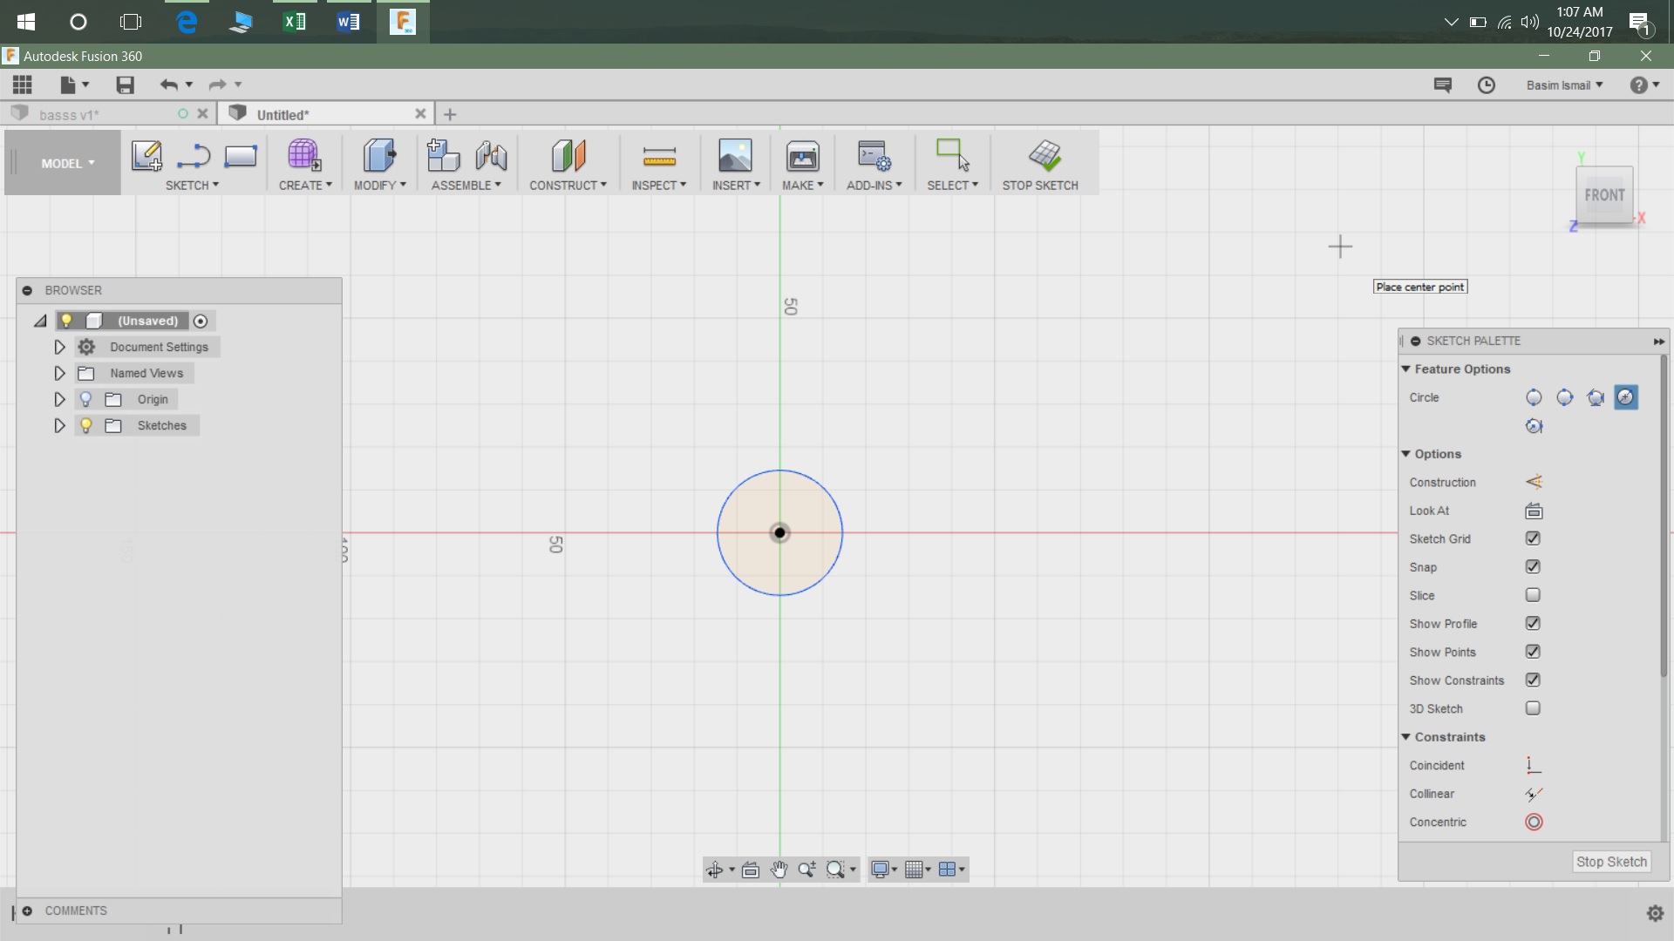Click the Insert image icon

(x=735, y=155)
